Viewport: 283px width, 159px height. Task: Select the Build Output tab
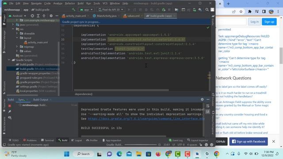[x=41, y=99]
